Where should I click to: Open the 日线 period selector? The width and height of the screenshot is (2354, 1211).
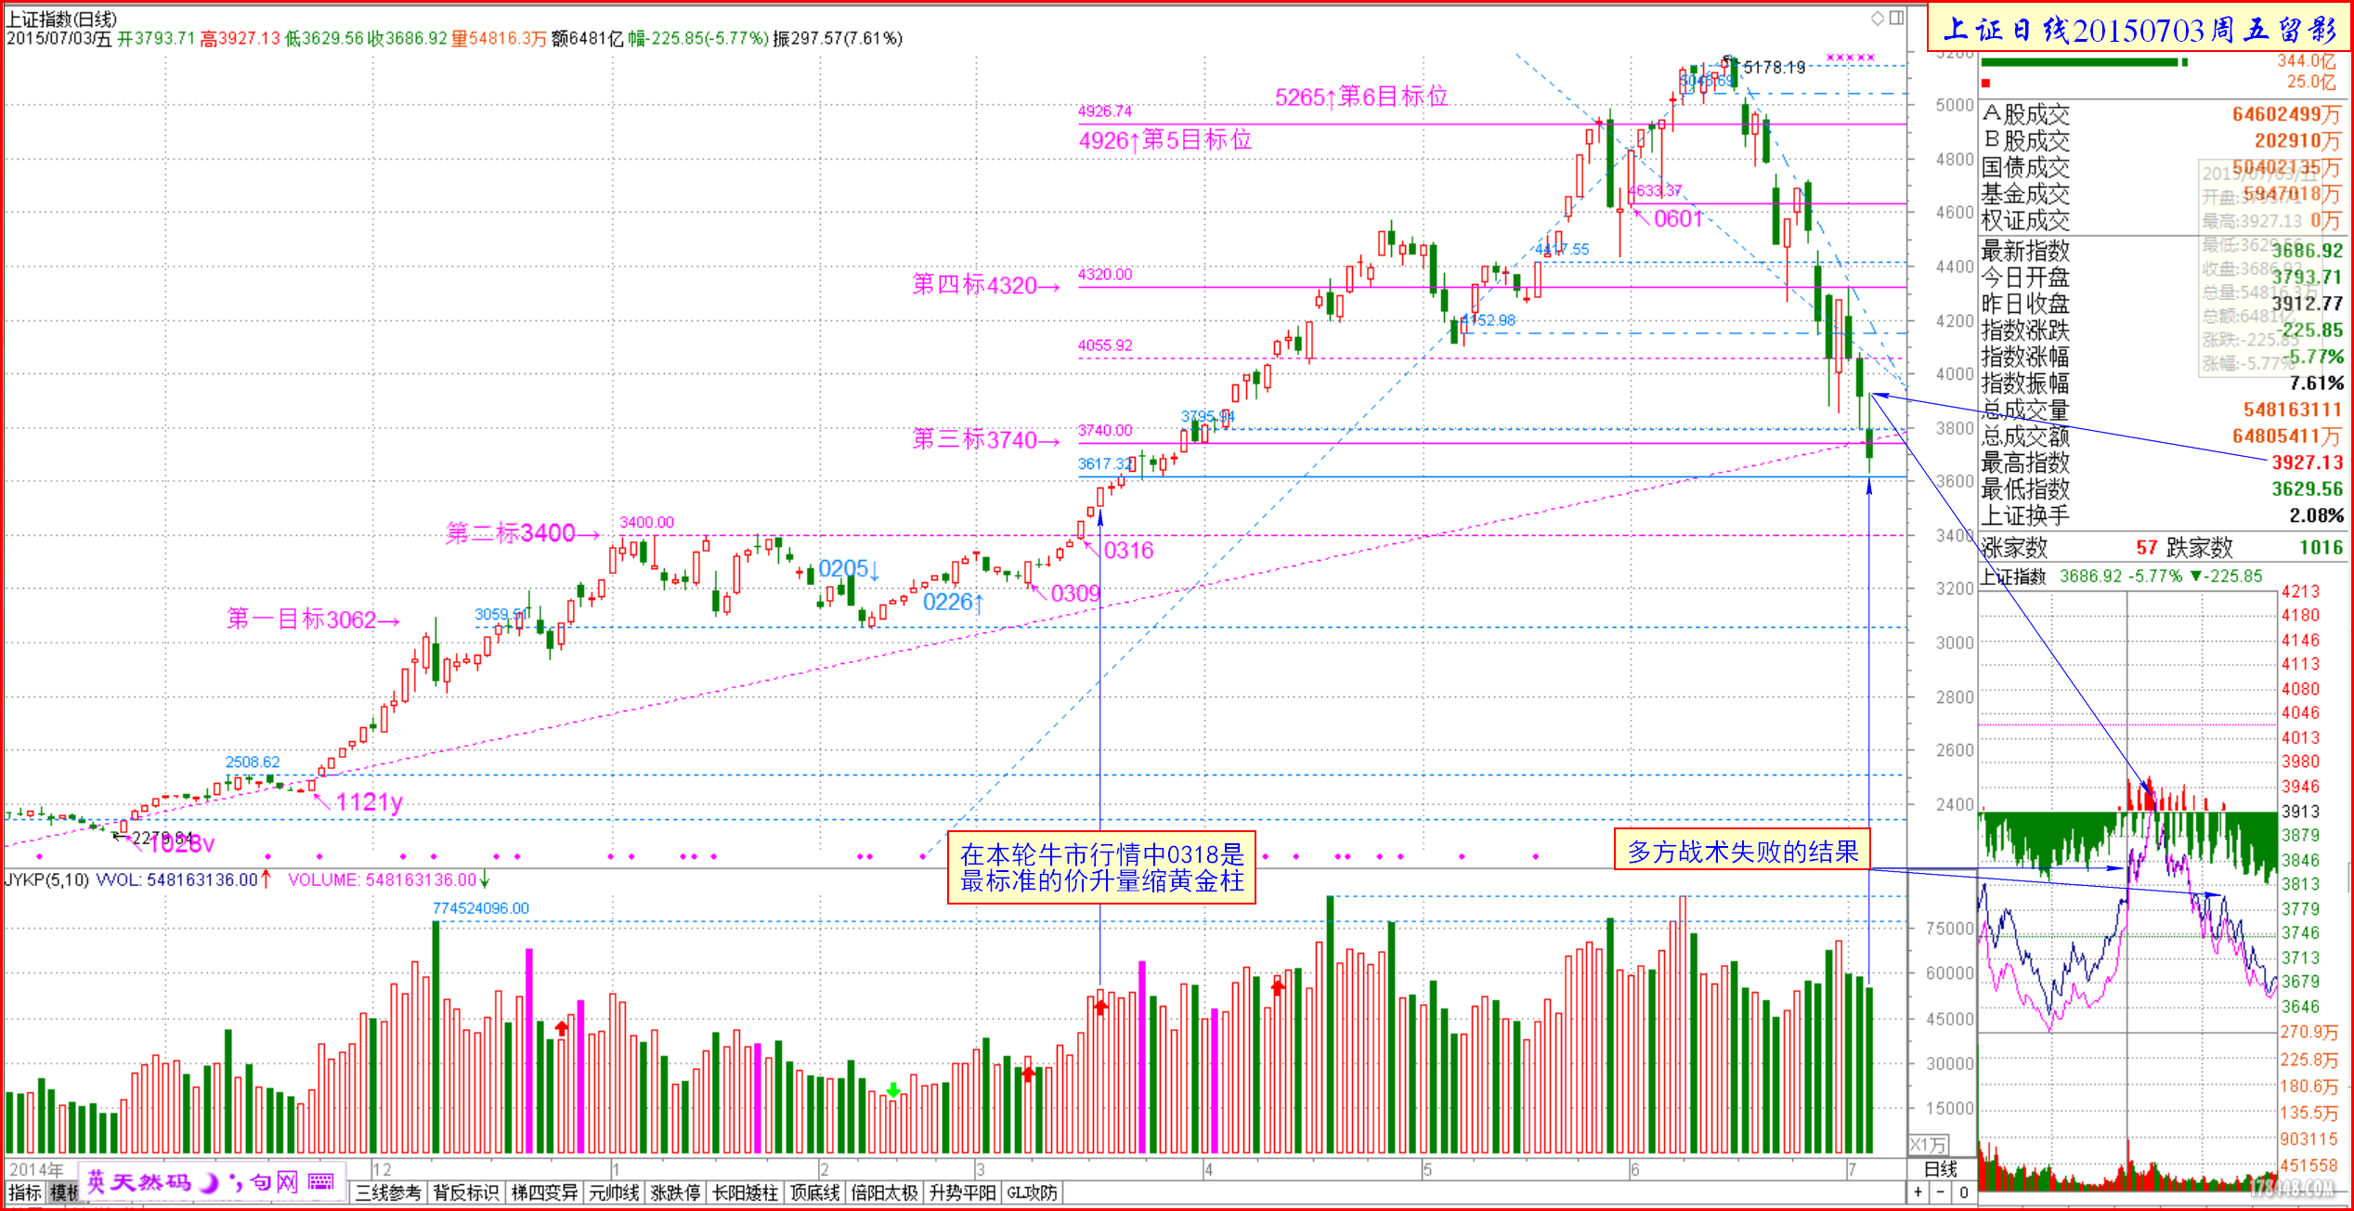(x=1941, y=1169)
